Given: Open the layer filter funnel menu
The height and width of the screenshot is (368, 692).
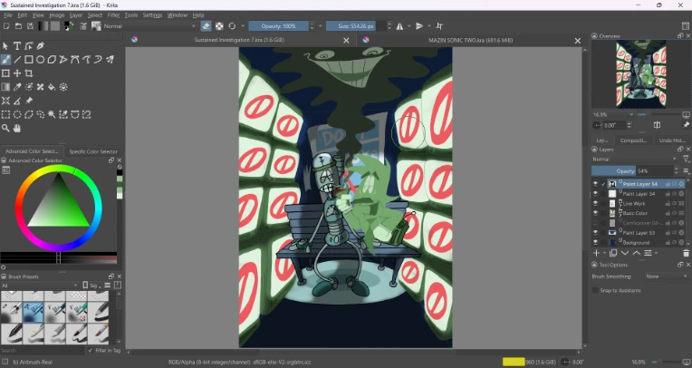Looking at the screenshot, I should pyautogui.click(x=686, y=159).
